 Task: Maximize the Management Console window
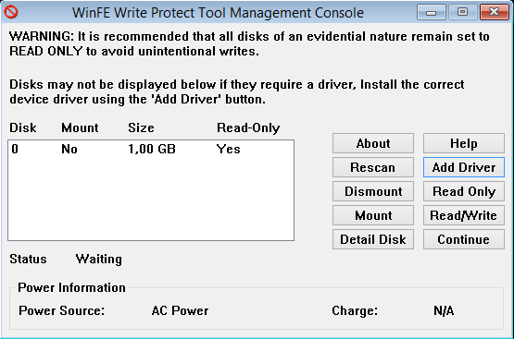coord(462,12)
